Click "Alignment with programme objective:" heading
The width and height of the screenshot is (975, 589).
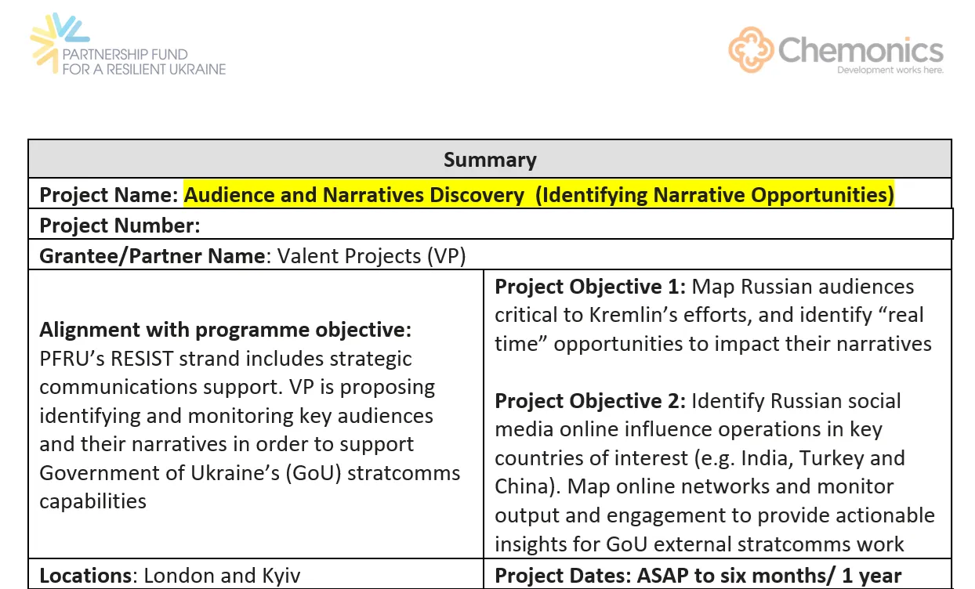click(225, 330)
